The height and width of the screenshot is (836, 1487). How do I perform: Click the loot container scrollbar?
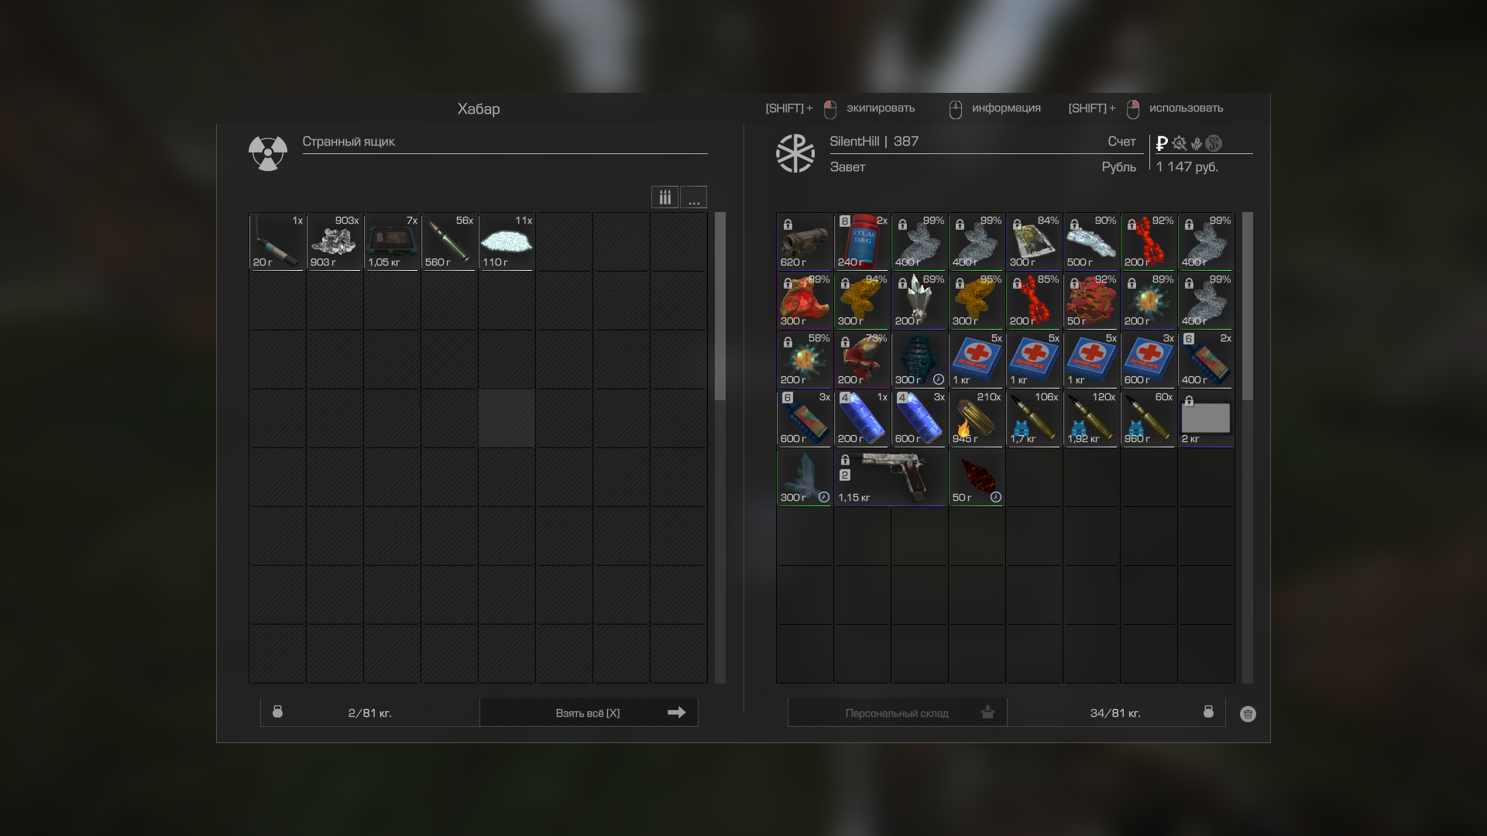click(x=720, y=307)
